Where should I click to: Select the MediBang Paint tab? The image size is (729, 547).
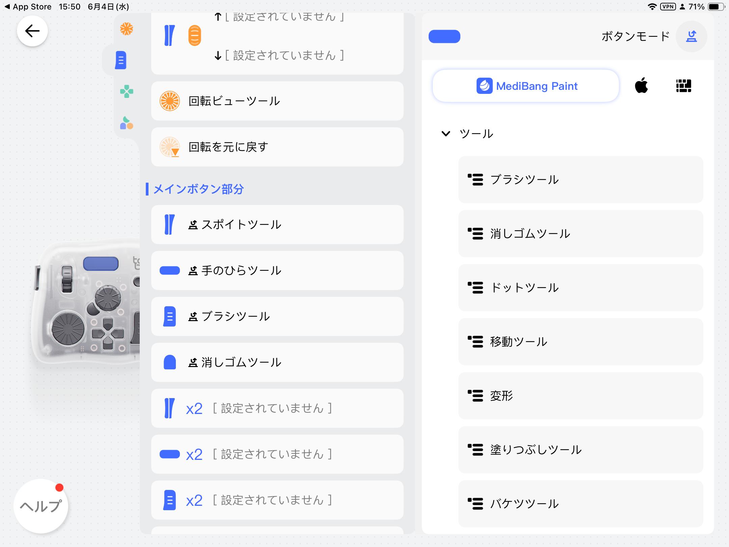(526, 86)
